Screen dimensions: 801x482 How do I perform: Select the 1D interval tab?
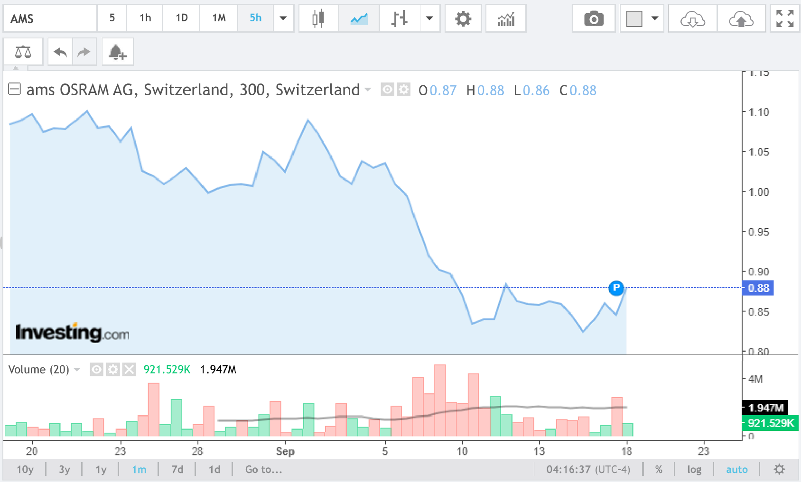click(181, 18)
